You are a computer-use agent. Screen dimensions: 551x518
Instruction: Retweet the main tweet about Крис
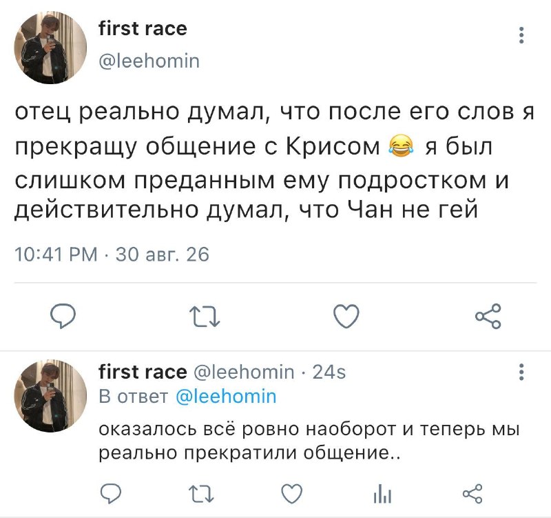[205, 316]
